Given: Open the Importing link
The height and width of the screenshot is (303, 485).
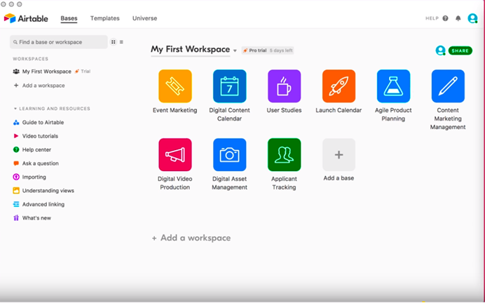Looking at the screenshot, I should pyautogui.click(x=34, y=177).
